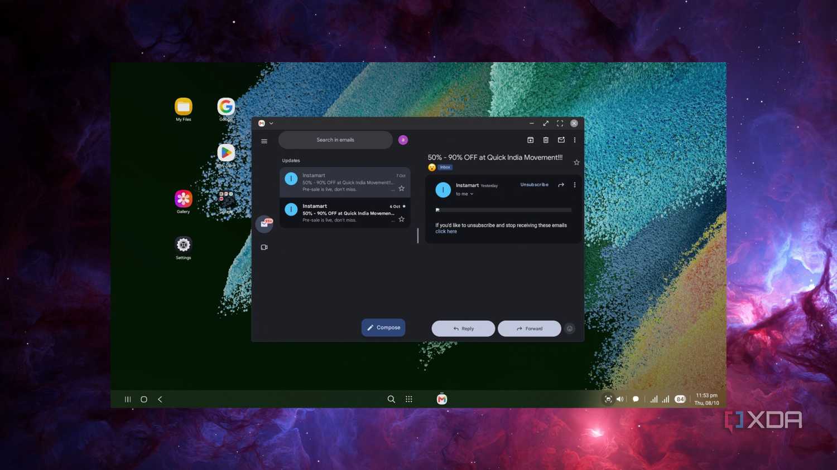Open the Gmail window title dropdown arrow
Image resolution: width=837 pixels, height=470 pixels.
[271, 124]
